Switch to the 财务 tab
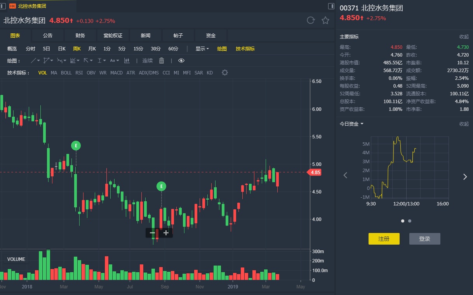This screenshot has height=295, width=473. (80, 35)
